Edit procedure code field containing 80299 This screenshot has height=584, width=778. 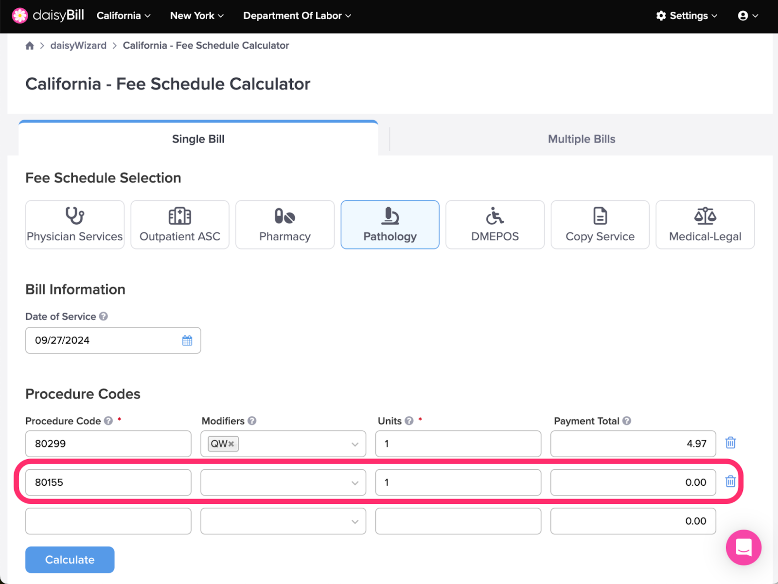[108, 443]
